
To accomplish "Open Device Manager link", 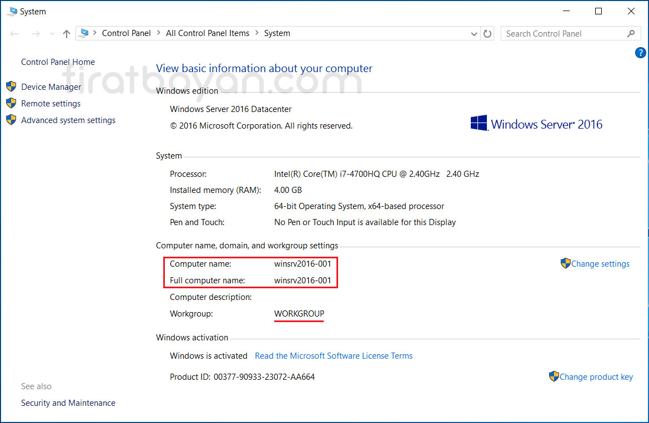I will tap(51, 87).
